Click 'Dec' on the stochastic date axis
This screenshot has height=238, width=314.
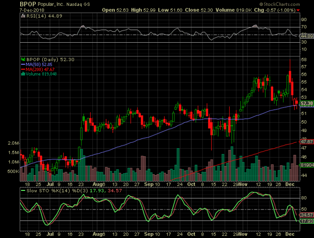289,234
